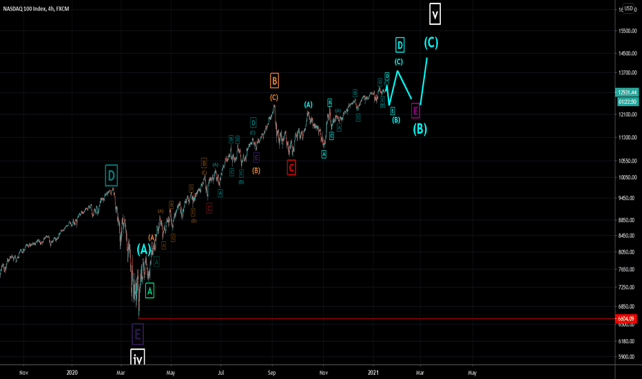642x379 pixels.
Task: Click the 13700.00 price axis label
Action: (628, 72)
